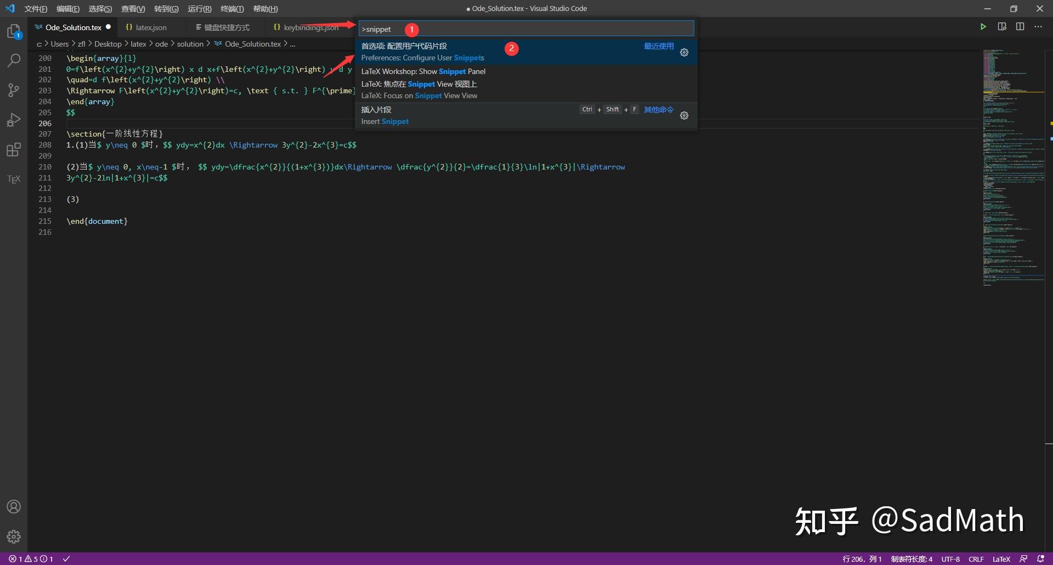Click the 最近使用 link in the command palette
Screen dimensions: 1053x565
click(x=658, y=46)
